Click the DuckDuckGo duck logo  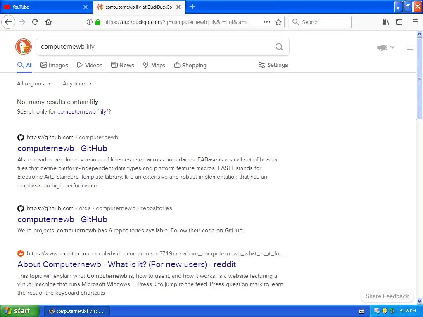(x=24, y=47)
